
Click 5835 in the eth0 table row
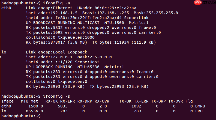tap(63, 106)
